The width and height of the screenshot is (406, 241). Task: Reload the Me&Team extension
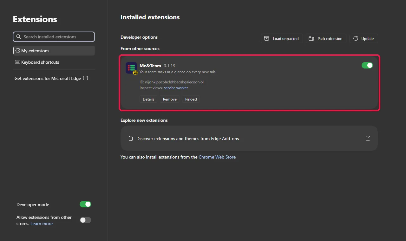[x=191, y=99]
